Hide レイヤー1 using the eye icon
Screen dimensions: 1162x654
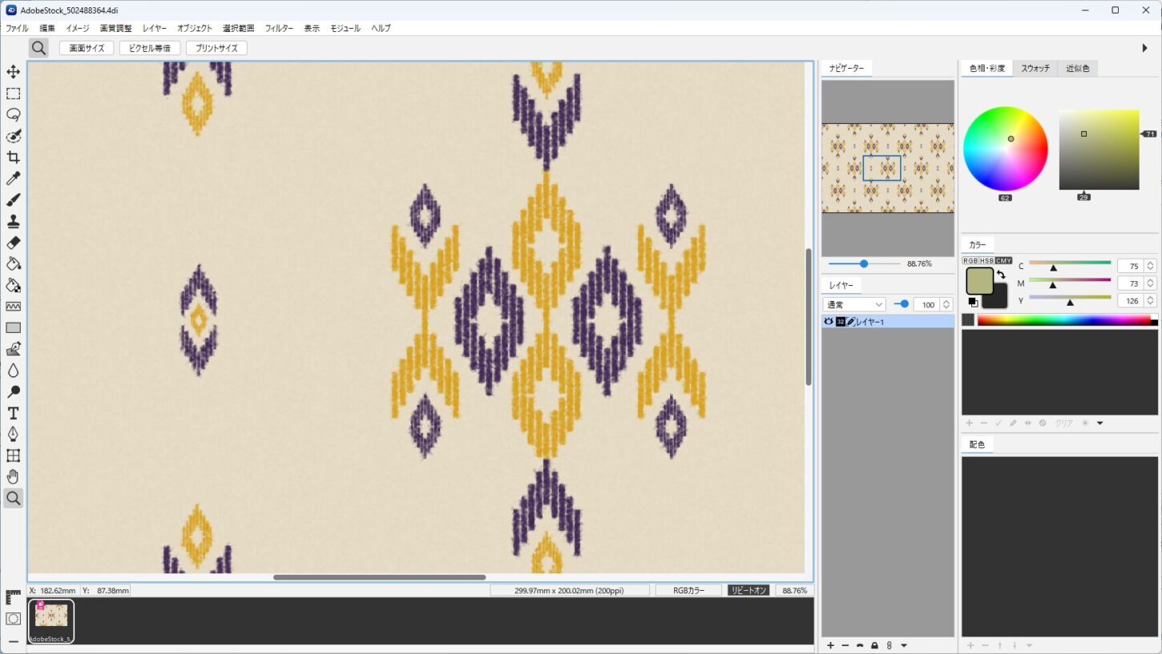point(829,322)
